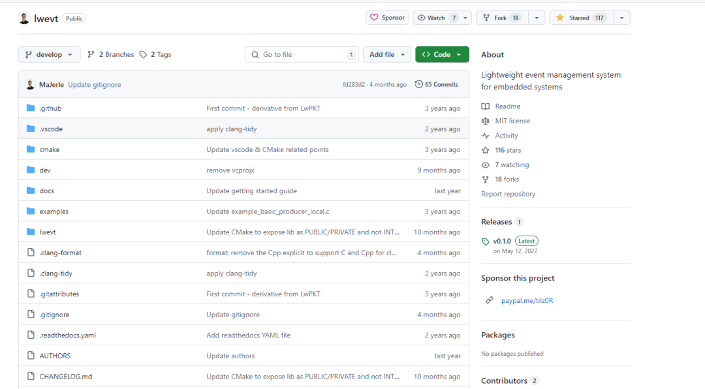Open the MIT license link
Image resolution: width=705 pixels, height=389 pixels.
tap(512, 121)
